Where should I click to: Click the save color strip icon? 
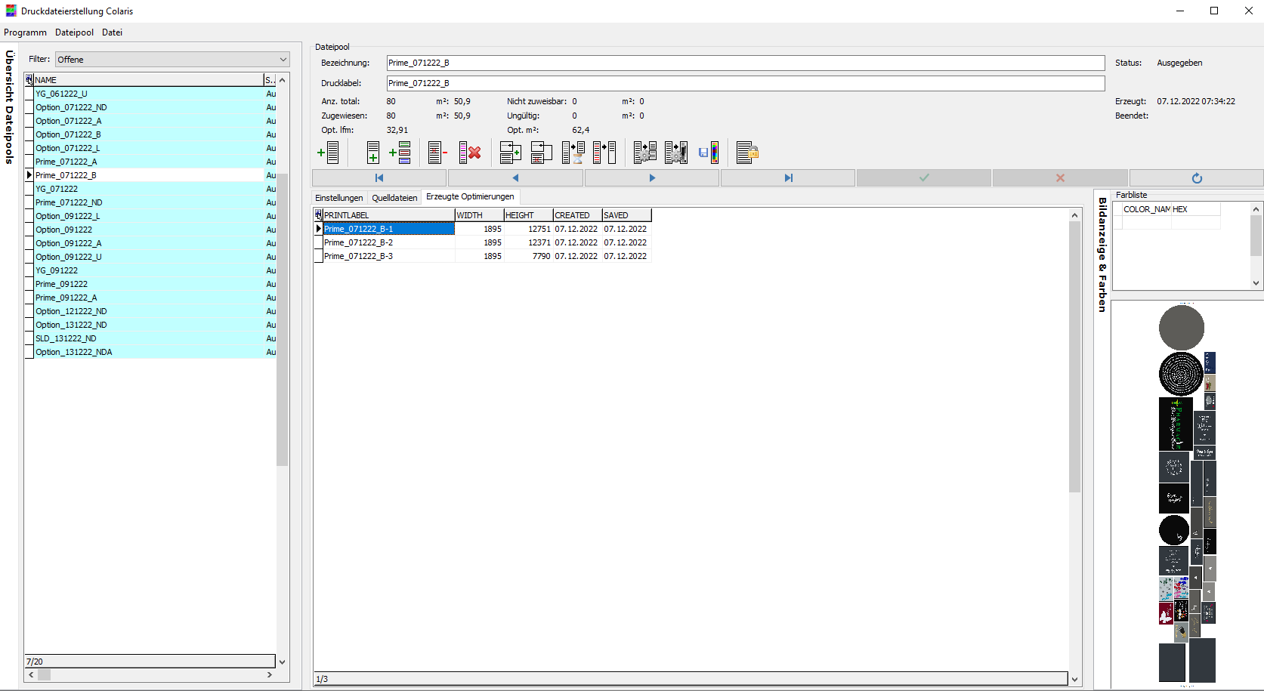[709, 153]
